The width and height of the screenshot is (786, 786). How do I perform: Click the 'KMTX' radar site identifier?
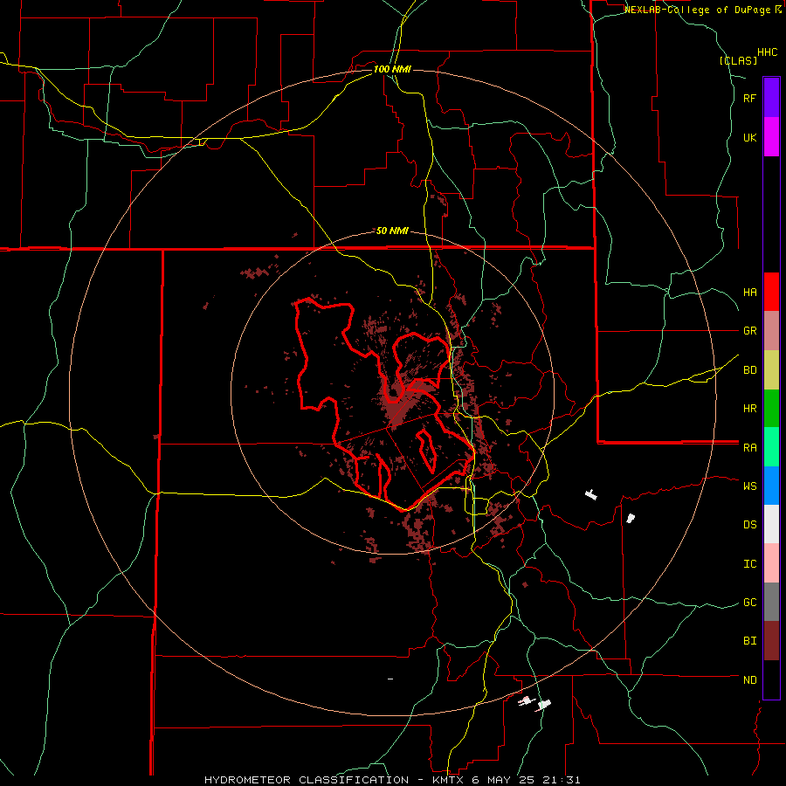pos(450,780)
